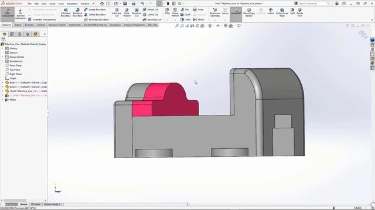Expand the Mates tree node
Image resolution: width=375 pixels, height=210 pixels.
point(2,100)
